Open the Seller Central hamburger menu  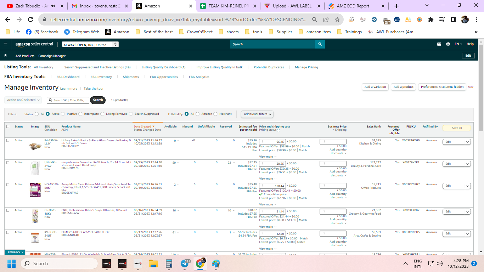[5, 44]
